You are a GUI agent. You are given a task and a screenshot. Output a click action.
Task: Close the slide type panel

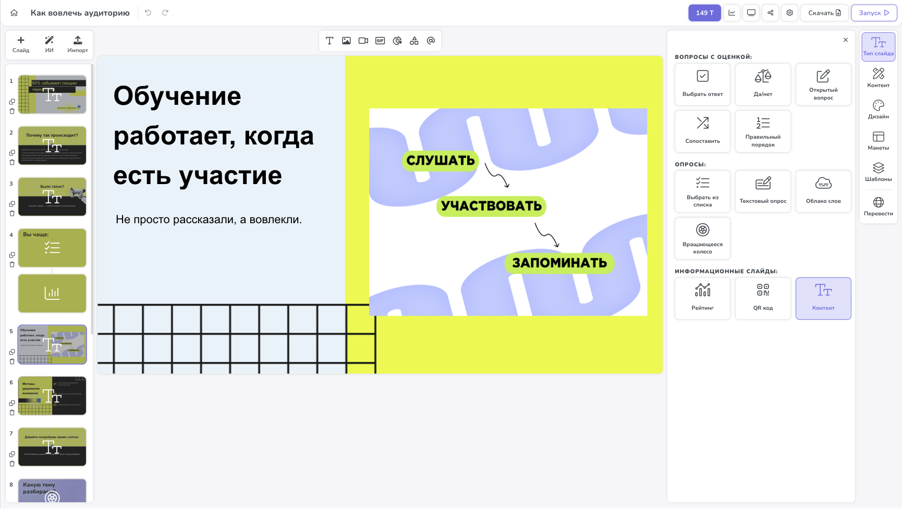coord(846,40)
